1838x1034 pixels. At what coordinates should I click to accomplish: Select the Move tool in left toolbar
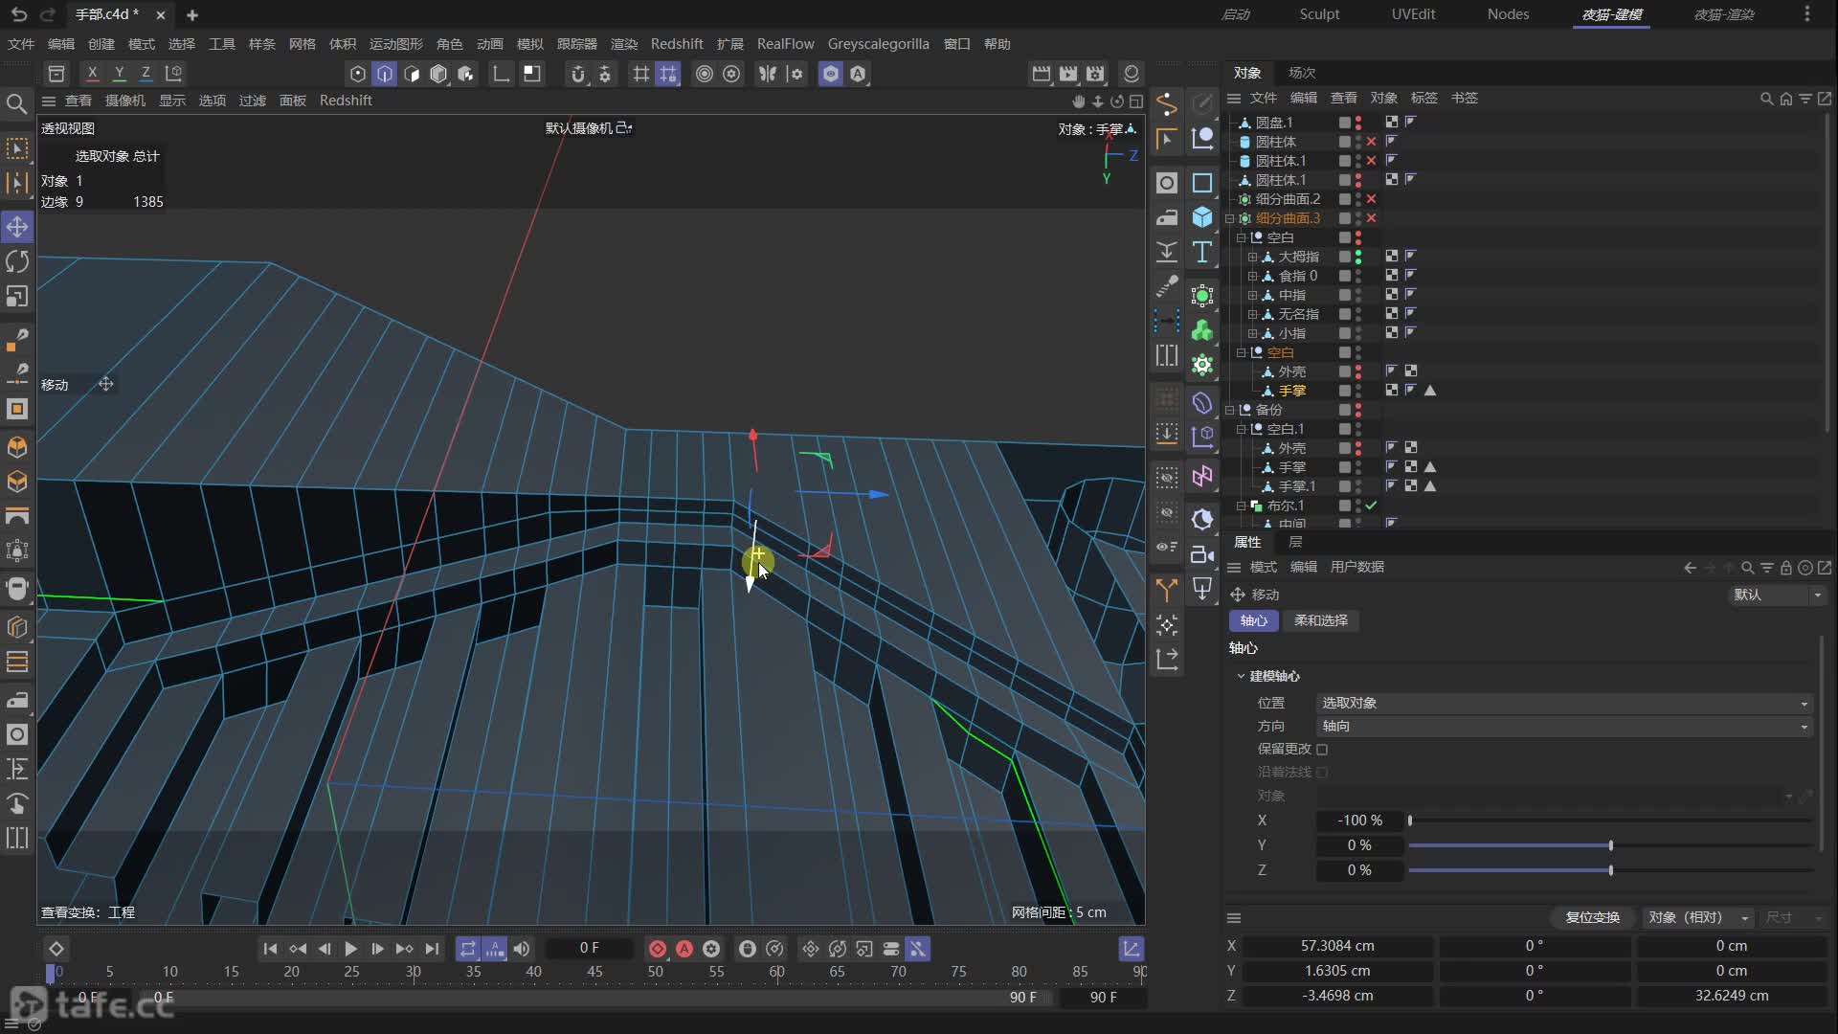pyautogui.click(x=17, y=227)
